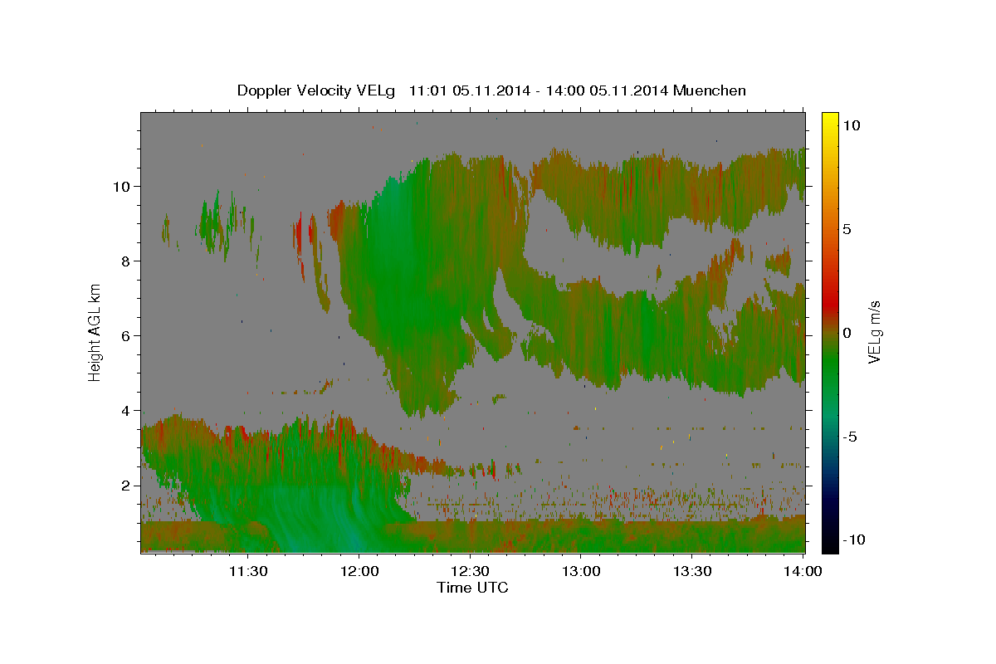This screenshot has width=996, height=664.
Task: Click the colorbar value 10
Action: pos(852,125)
